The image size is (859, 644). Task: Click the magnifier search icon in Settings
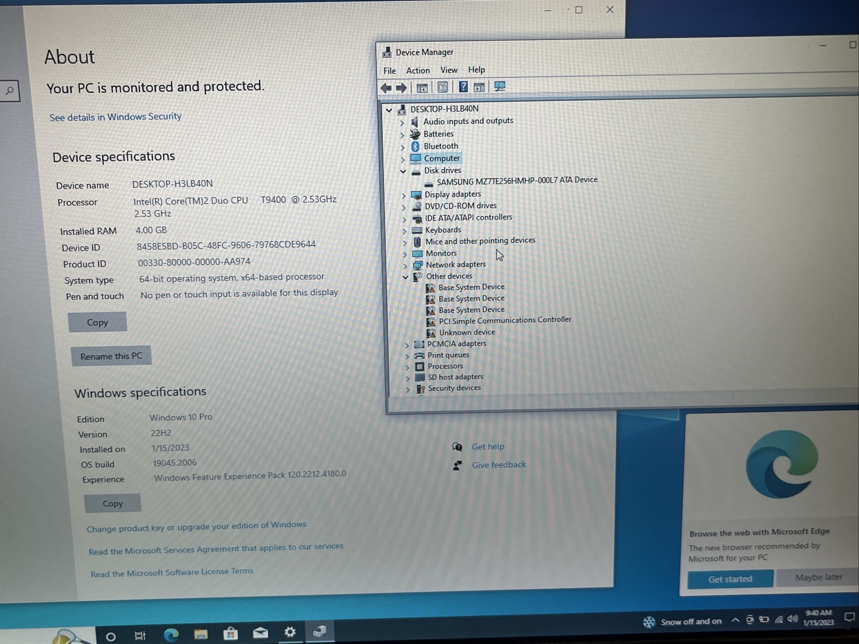point(10,91)
